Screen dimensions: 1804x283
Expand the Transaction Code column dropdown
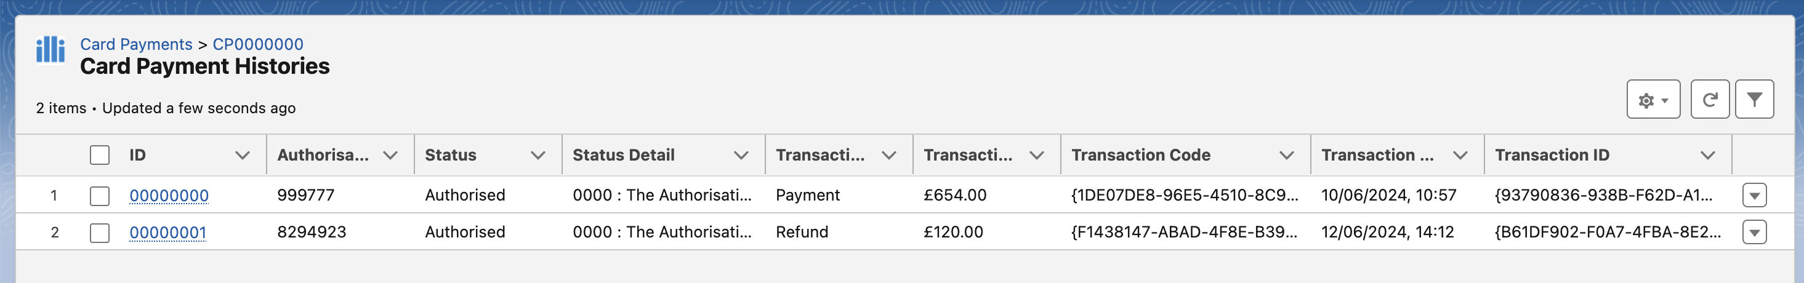coord(1286,156)
